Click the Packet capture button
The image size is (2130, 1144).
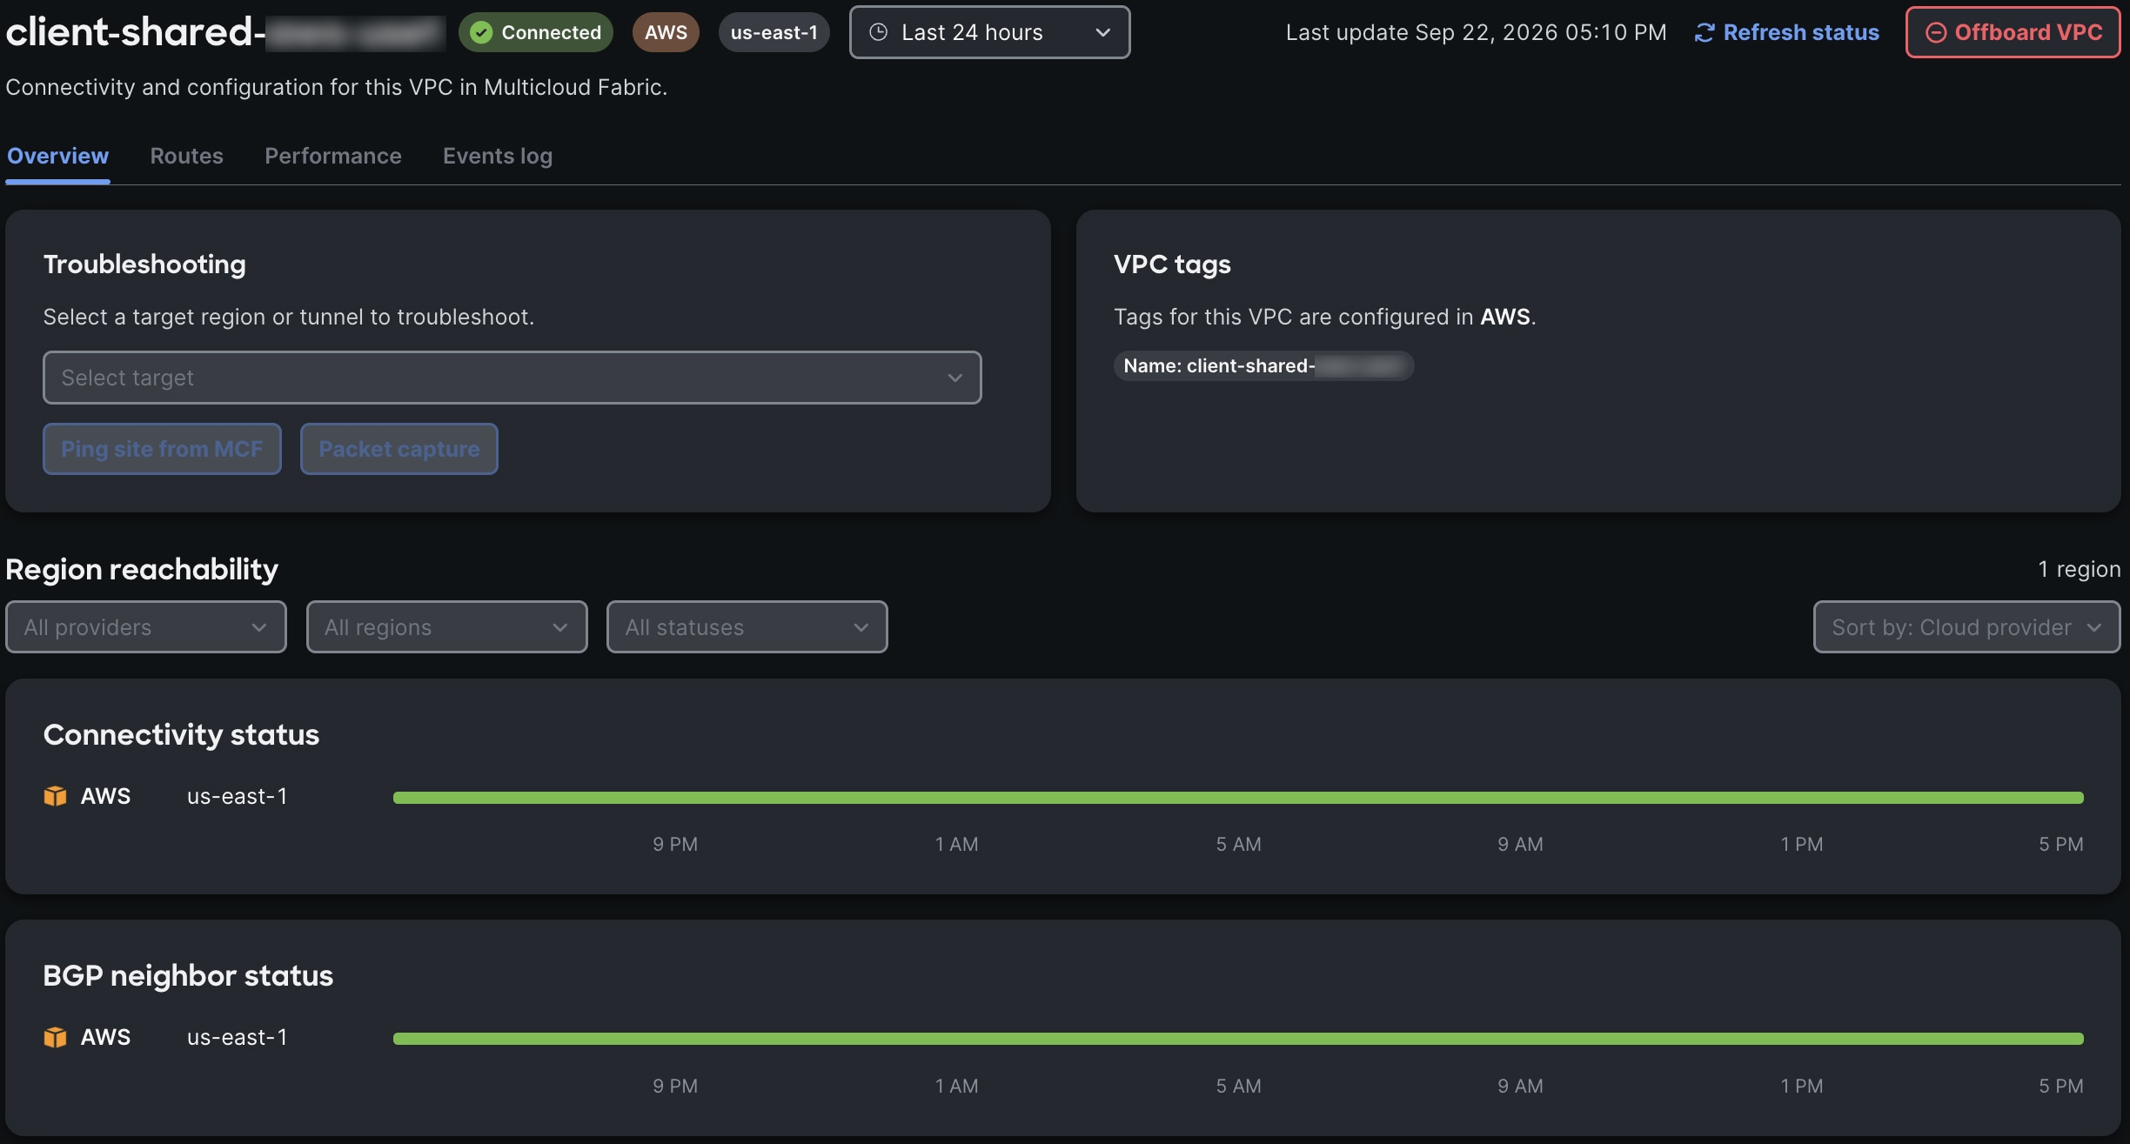pyautogui.click(x=399, y=449)
